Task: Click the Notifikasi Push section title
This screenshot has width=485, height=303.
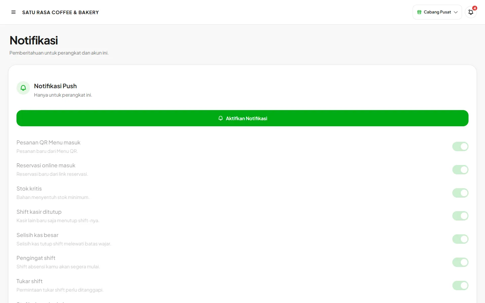Action: 55,86
